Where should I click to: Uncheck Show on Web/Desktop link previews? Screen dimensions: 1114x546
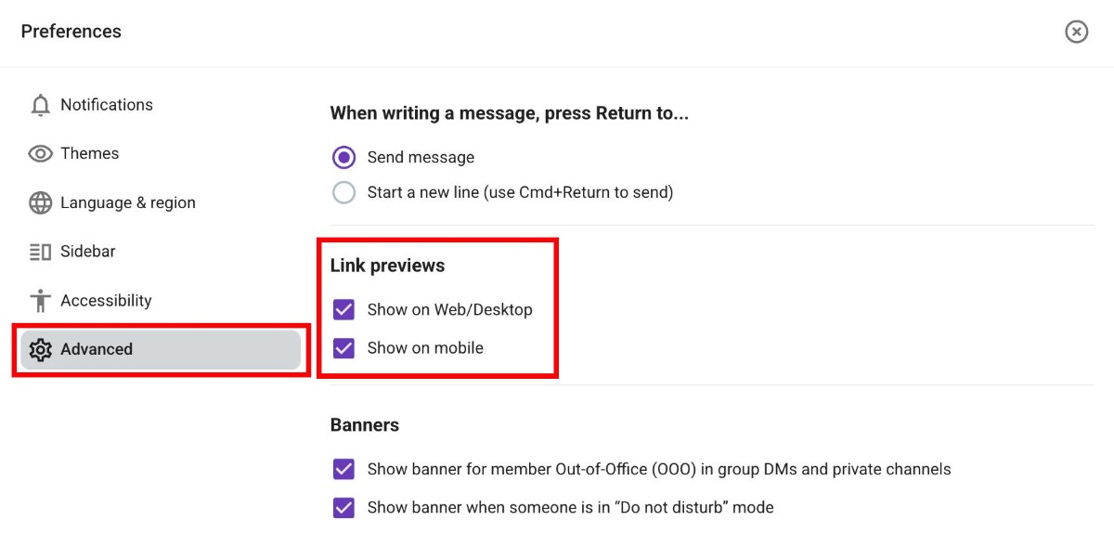[344, 310]
